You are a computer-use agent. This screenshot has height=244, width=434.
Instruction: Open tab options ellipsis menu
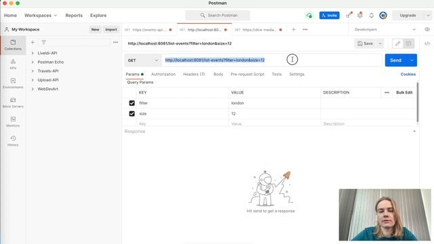click(305, 30)
